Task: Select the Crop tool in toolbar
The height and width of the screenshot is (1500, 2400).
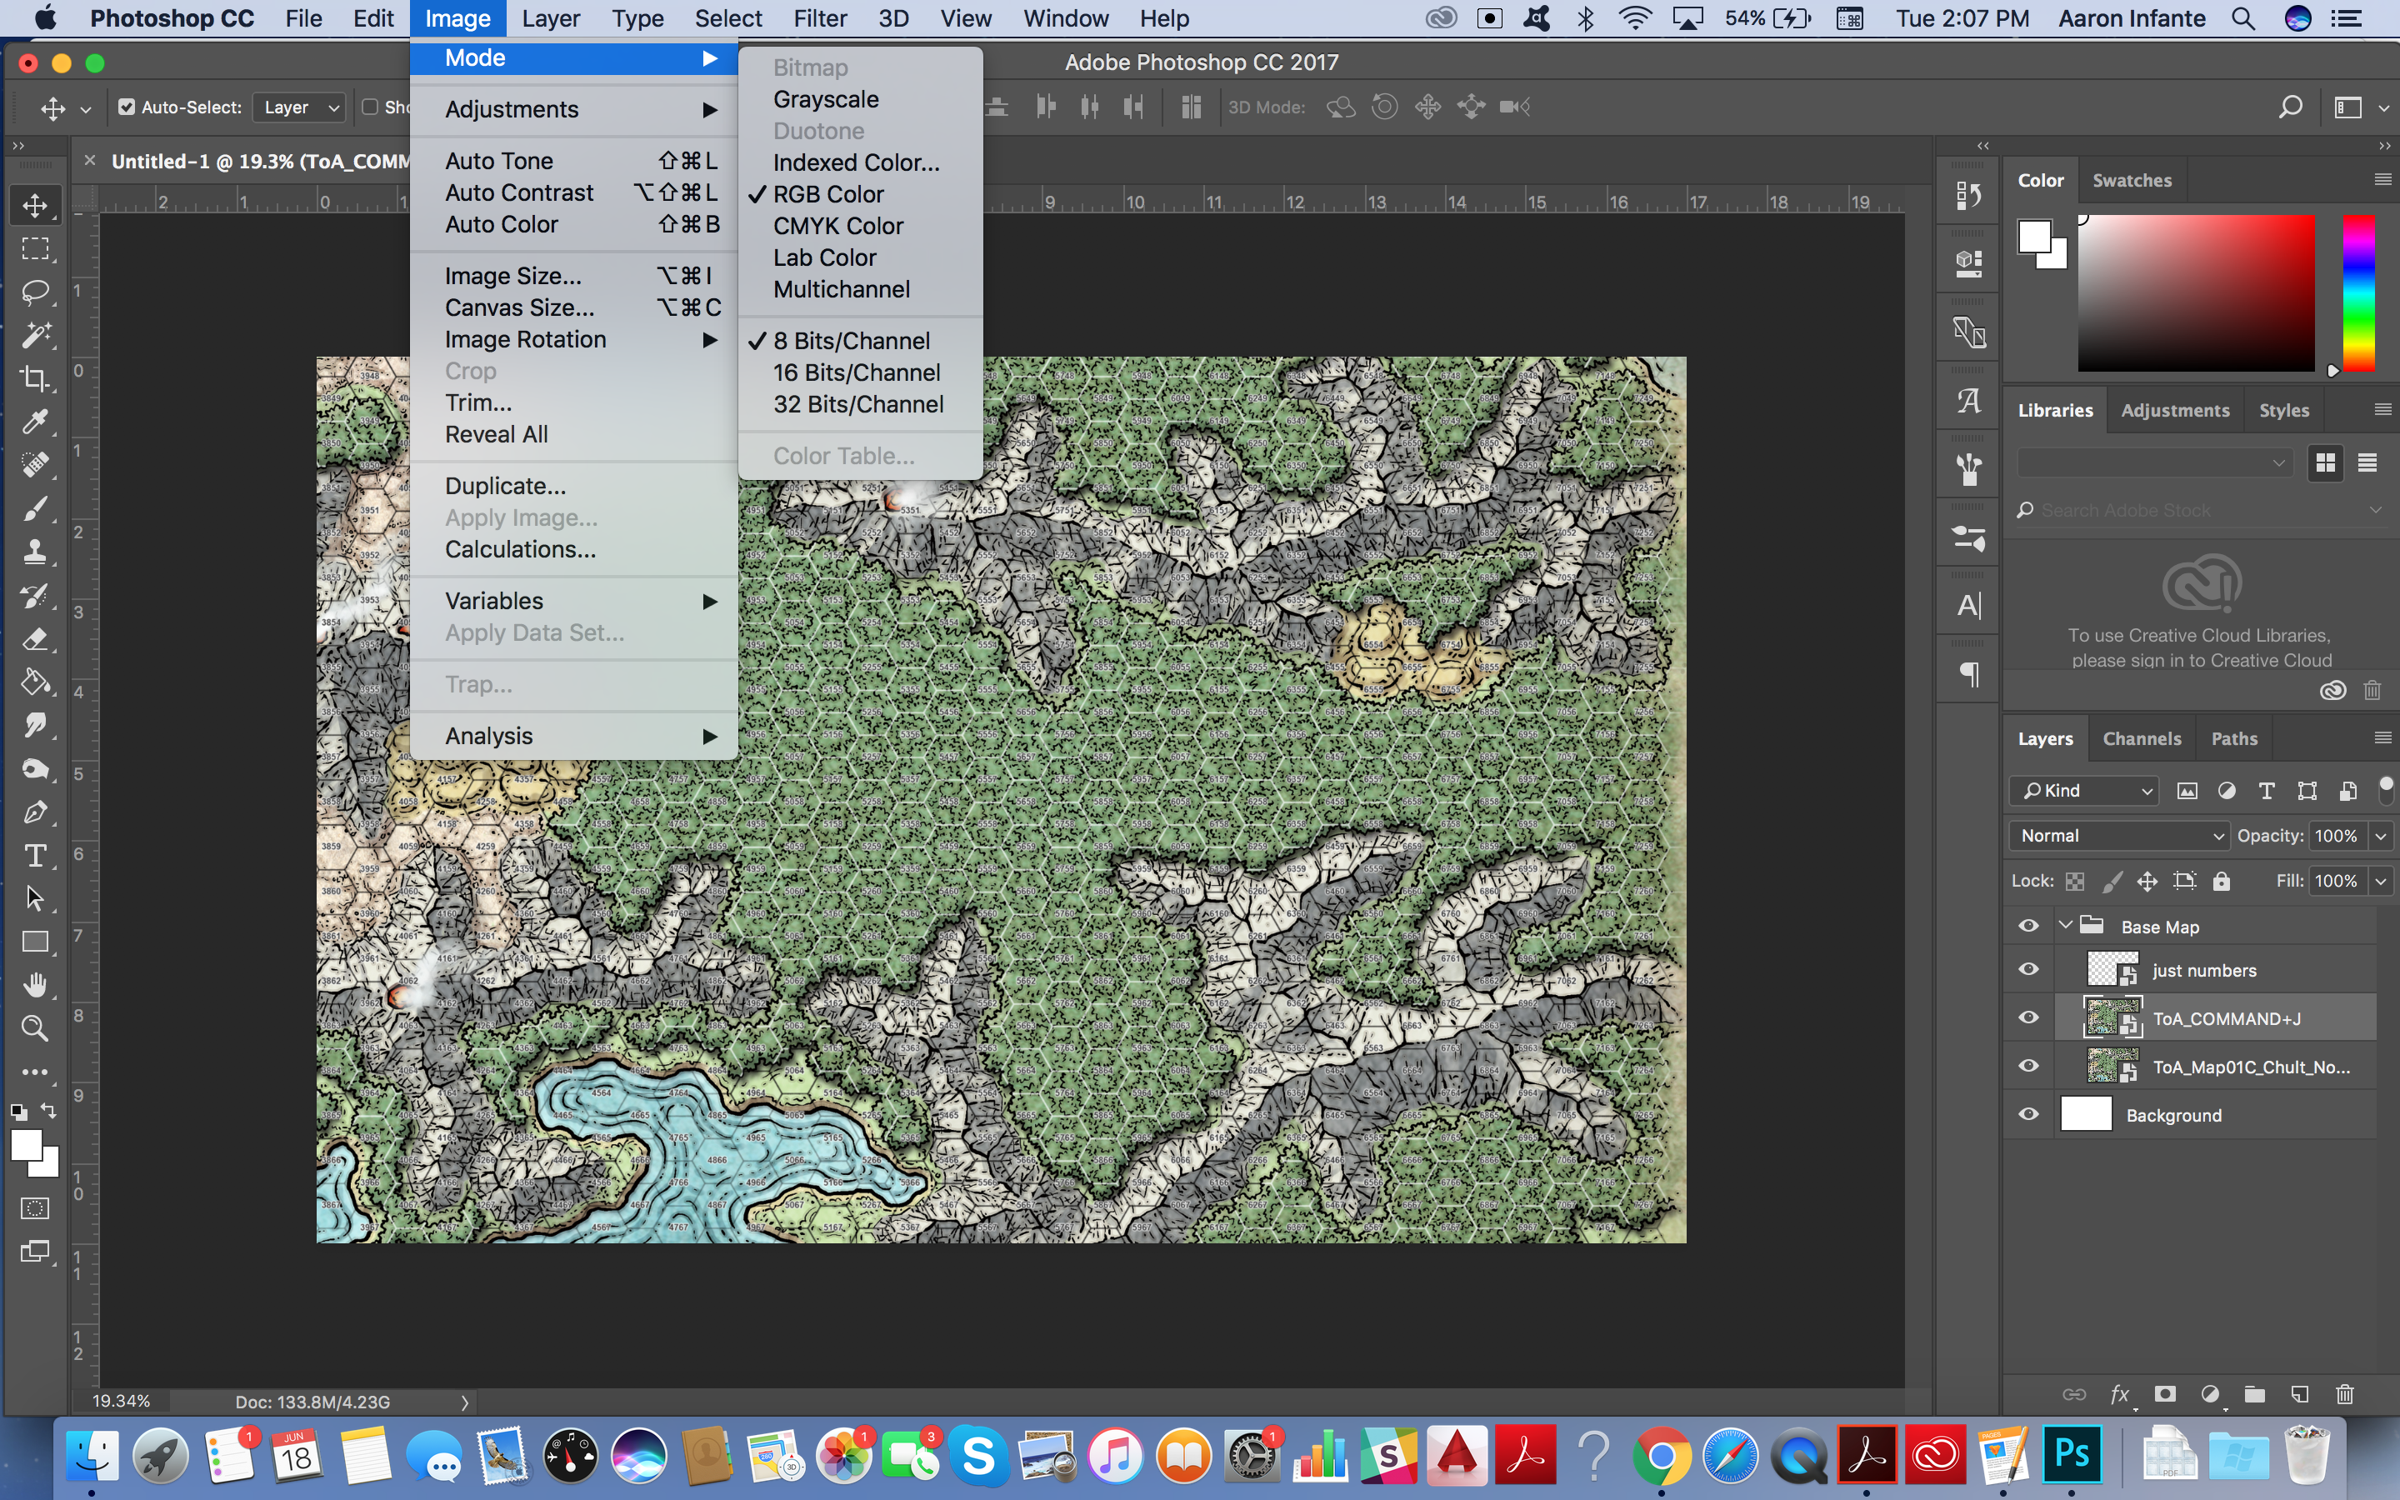Action: pyautogui.click(x=36, y=378)
